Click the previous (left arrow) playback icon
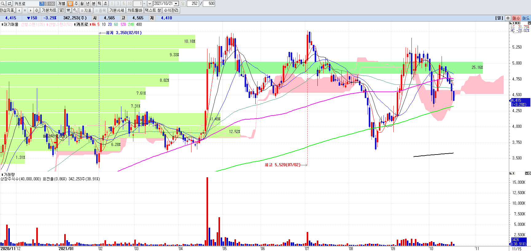The height and width of the screenshot is (251, 531). coord(19,10)
